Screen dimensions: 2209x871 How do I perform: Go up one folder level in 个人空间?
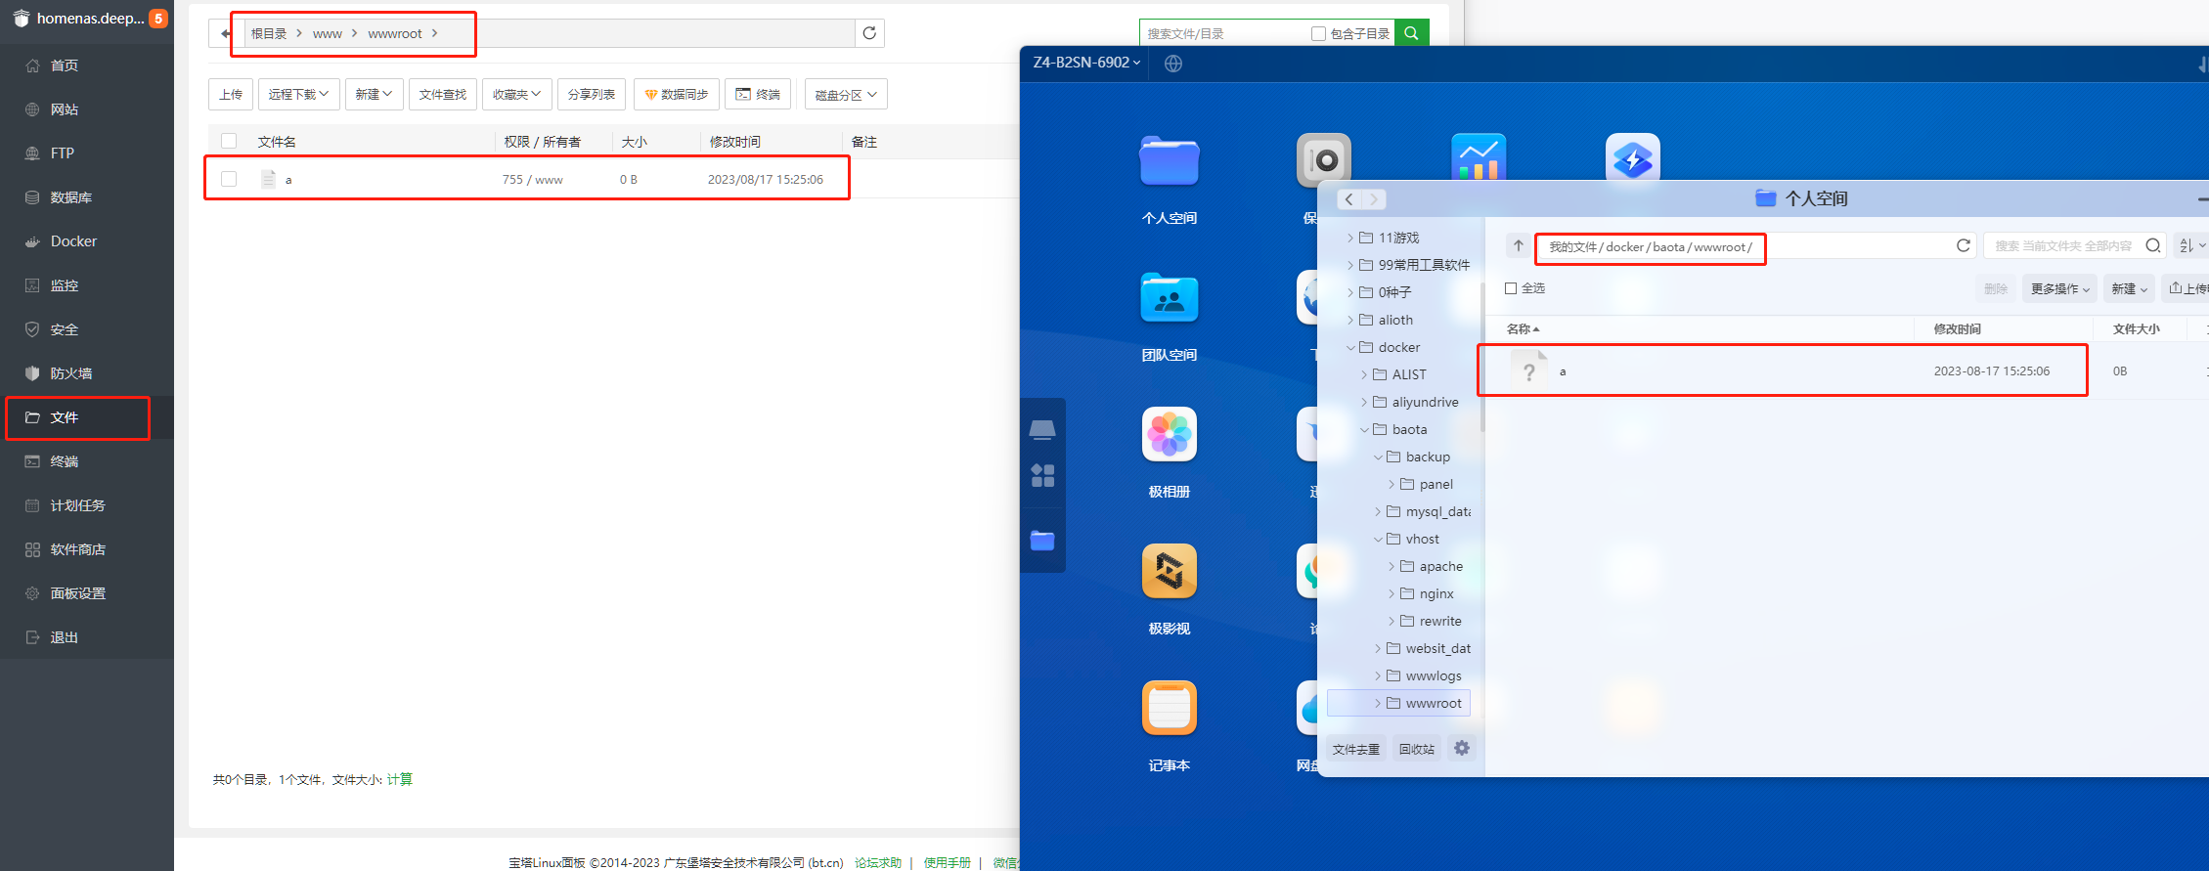(1518, 246)
